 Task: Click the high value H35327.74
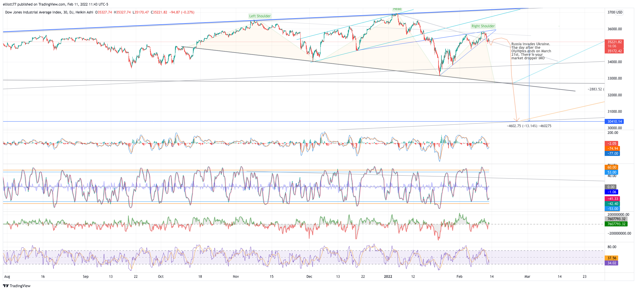(x=122, y=12)
